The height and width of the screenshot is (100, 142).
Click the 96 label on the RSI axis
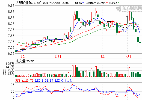point(13,85)
